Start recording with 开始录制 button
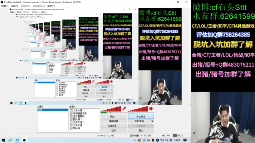The width and height of the screenshot is (255, 143). point(139,121)
